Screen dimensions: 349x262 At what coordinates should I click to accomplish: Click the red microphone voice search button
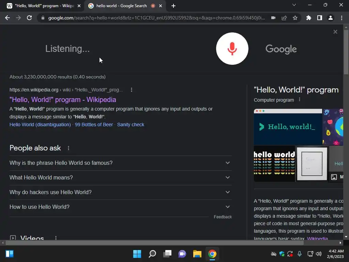pyautogui.click(x=232, y=48)
